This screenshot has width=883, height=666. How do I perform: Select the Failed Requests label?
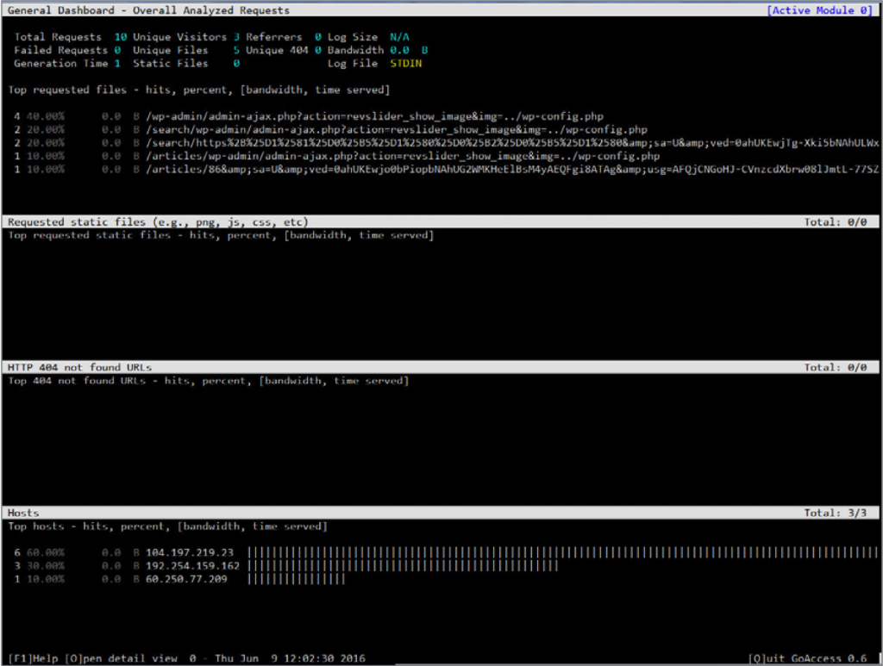pos(61,50)
